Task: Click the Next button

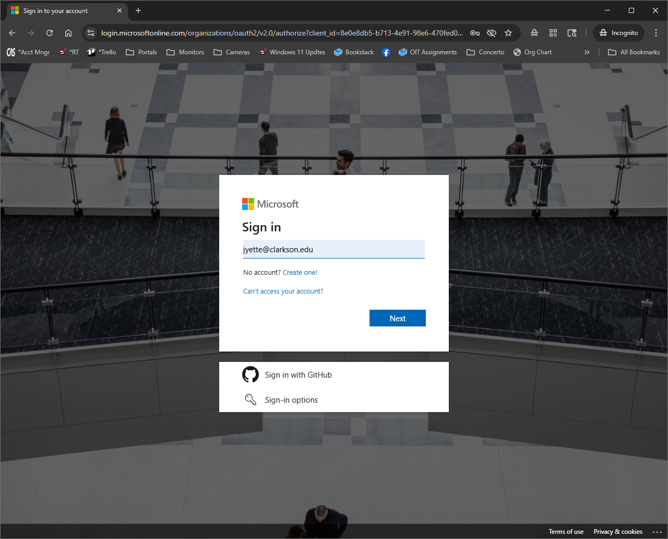Action: 398,318
